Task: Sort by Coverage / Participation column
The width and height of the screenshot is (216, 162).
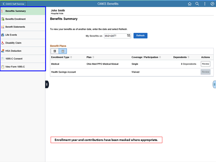Action: (x=160, y=57)
